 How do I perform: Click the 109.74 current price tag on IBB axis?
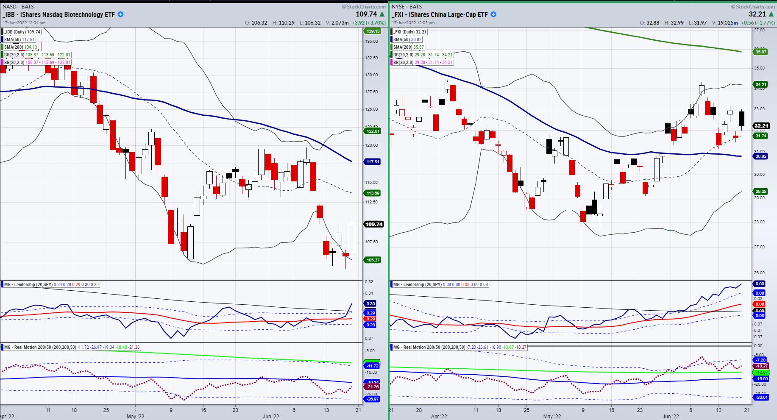pos(373,224)
